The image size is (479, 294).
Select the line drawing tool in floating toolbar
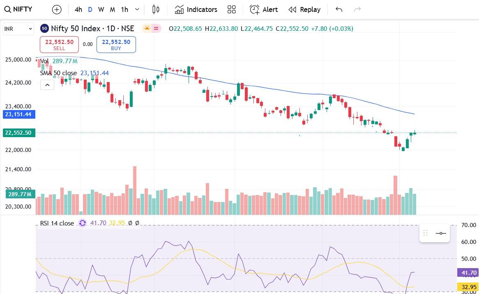point(441,233)
